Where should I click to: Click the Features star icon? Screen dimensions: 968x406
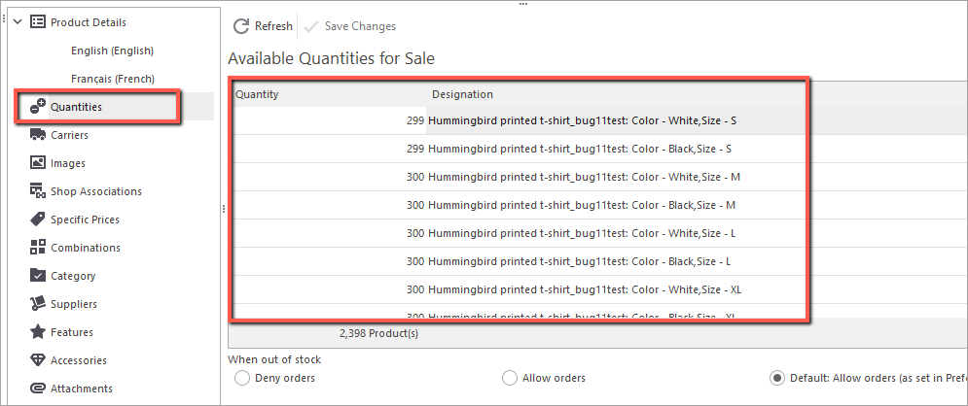(38, 332)
